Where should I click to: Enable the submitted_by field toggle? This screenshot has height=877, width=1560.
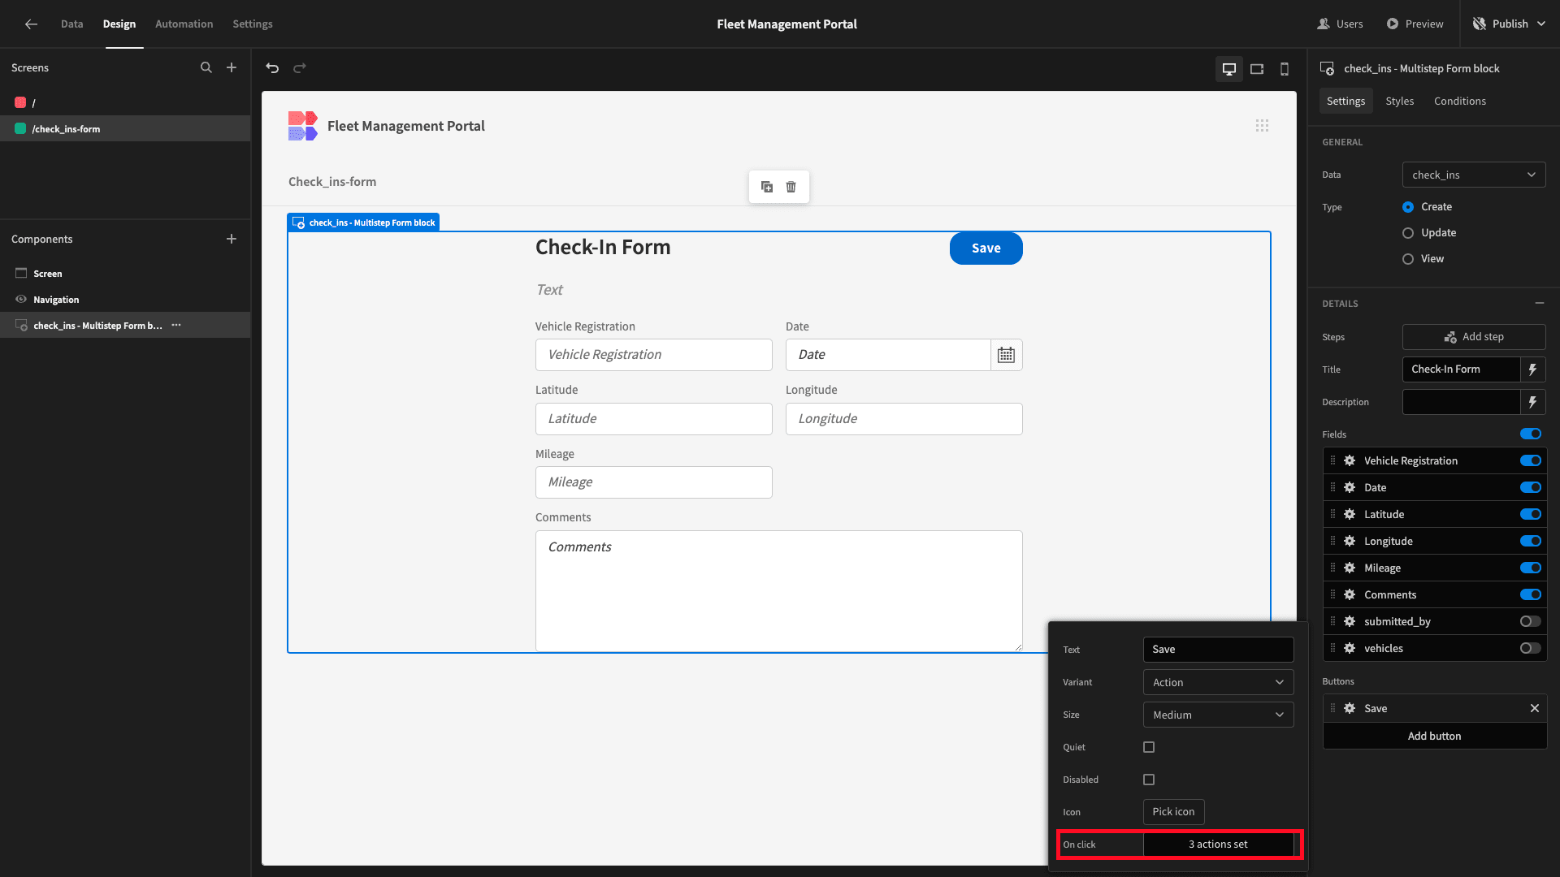[x=1531, y=621]
